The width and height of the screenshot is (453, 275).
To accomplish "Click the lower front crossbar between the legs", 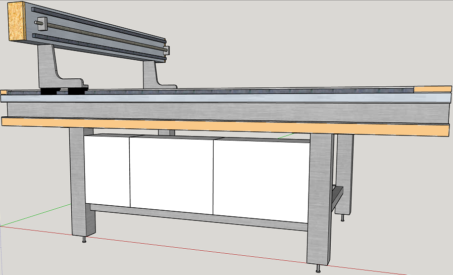I will [202, 217].
